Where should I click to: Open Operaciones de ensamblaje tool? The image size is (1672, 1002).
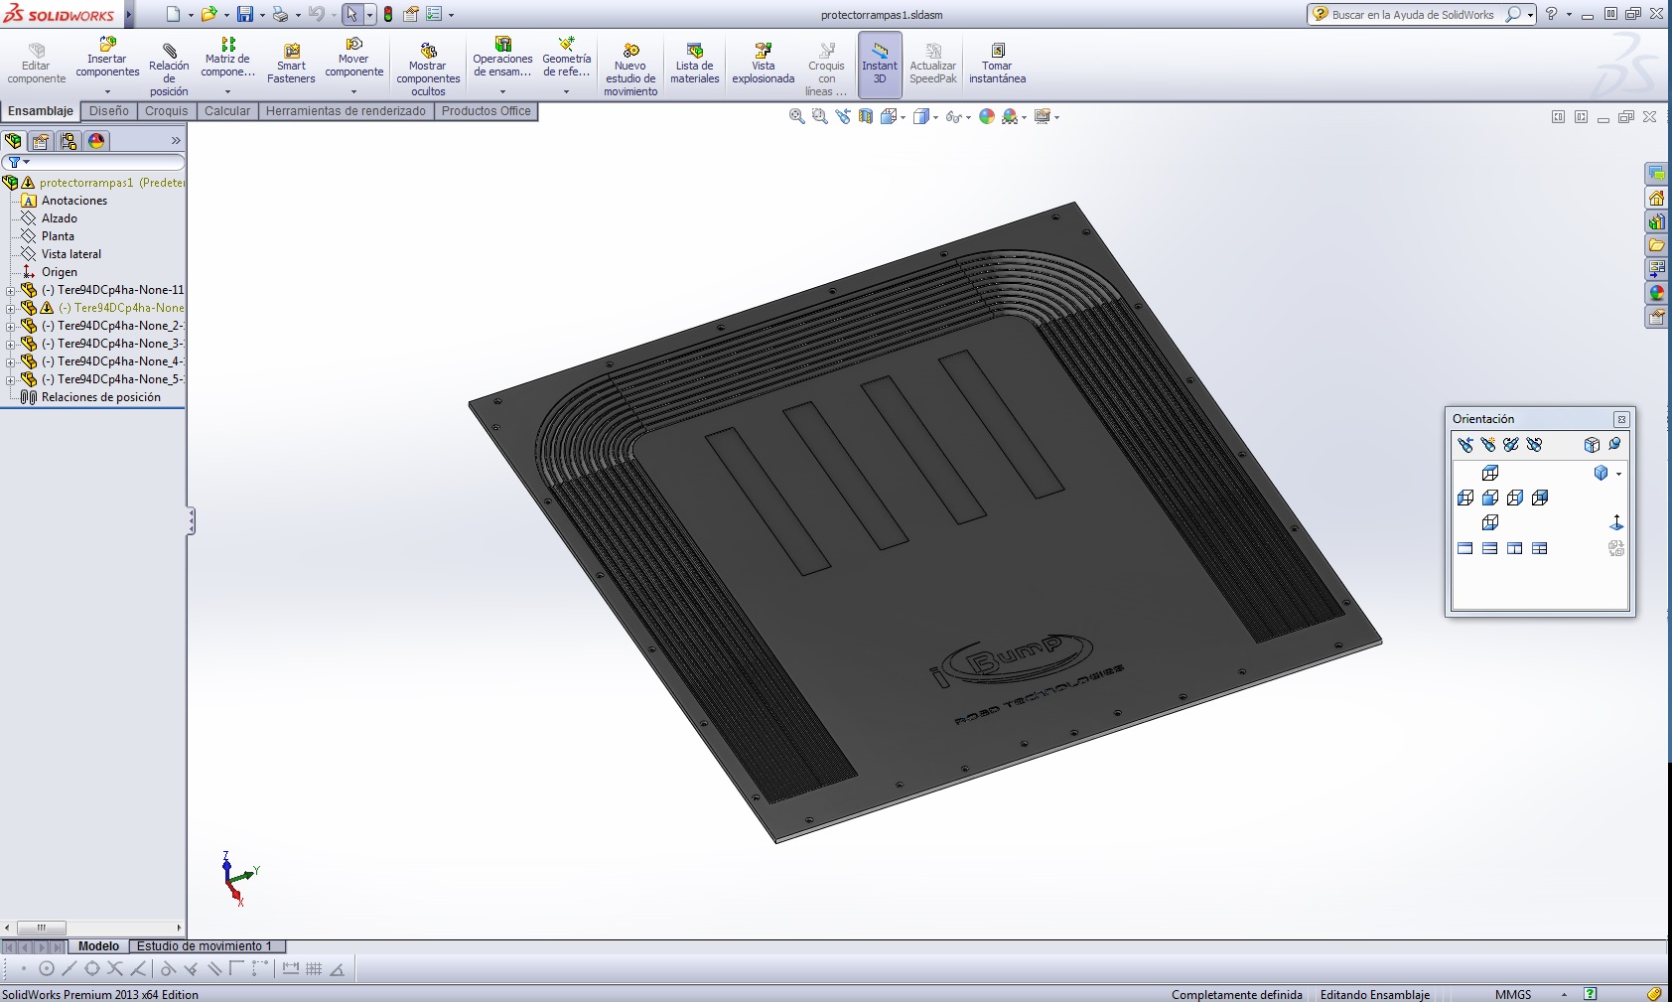coord(502,58)
